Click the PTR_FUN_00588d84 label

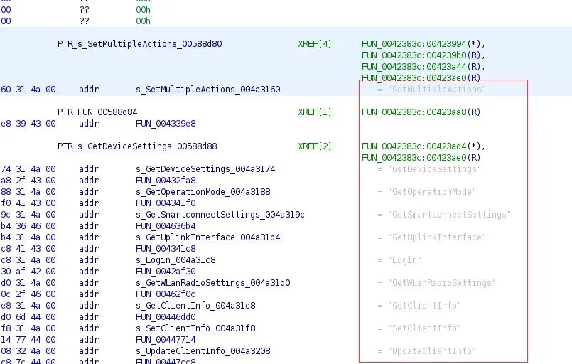click(x=97, y=112)
